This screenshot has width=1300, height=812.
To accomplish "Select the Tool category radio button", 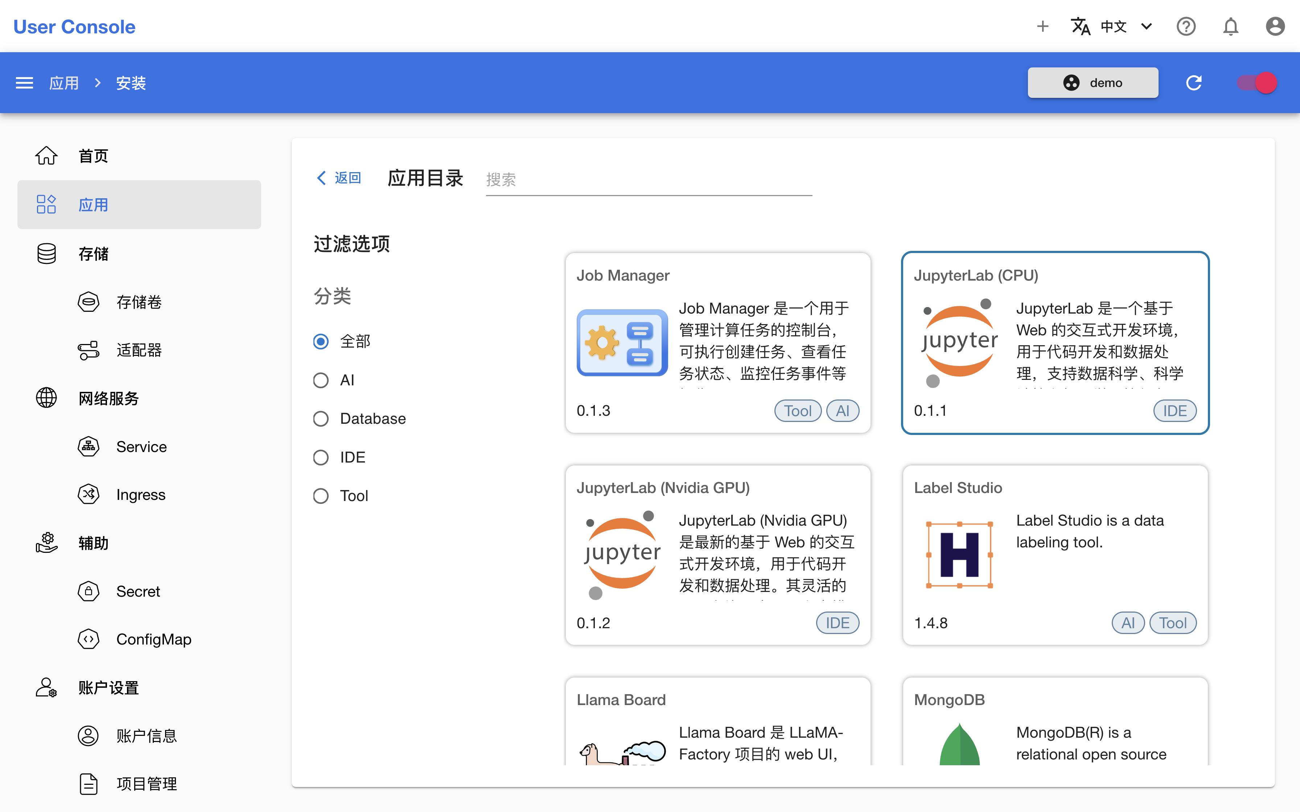I will (321, 496).
